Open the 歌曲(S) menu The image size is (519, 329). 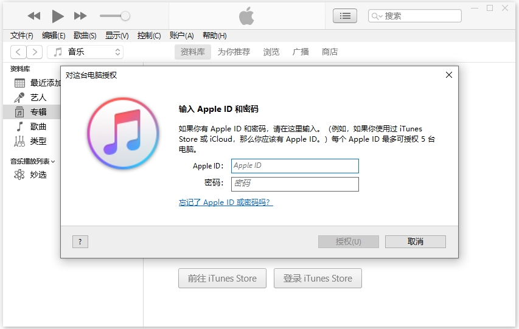[85, 35]
